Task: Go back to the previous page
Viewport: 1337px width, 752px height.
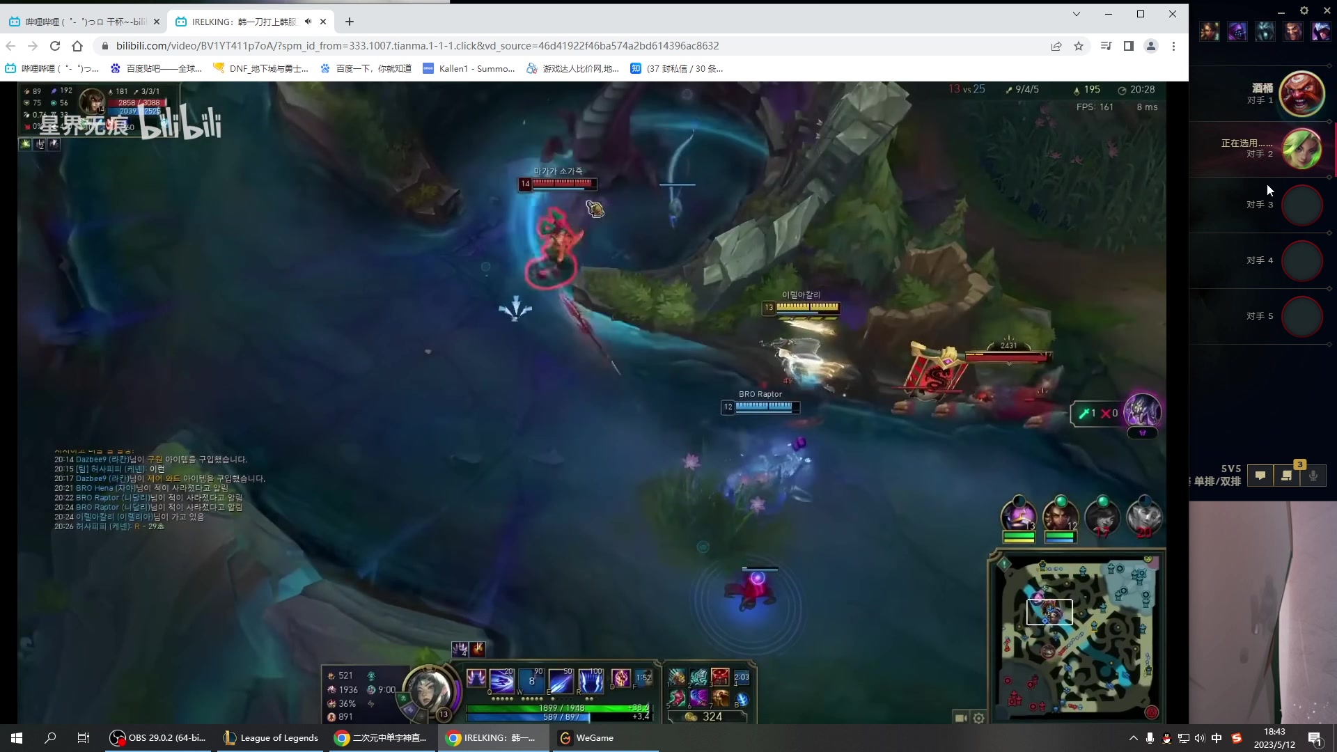Action: click(x=10, y=46)
